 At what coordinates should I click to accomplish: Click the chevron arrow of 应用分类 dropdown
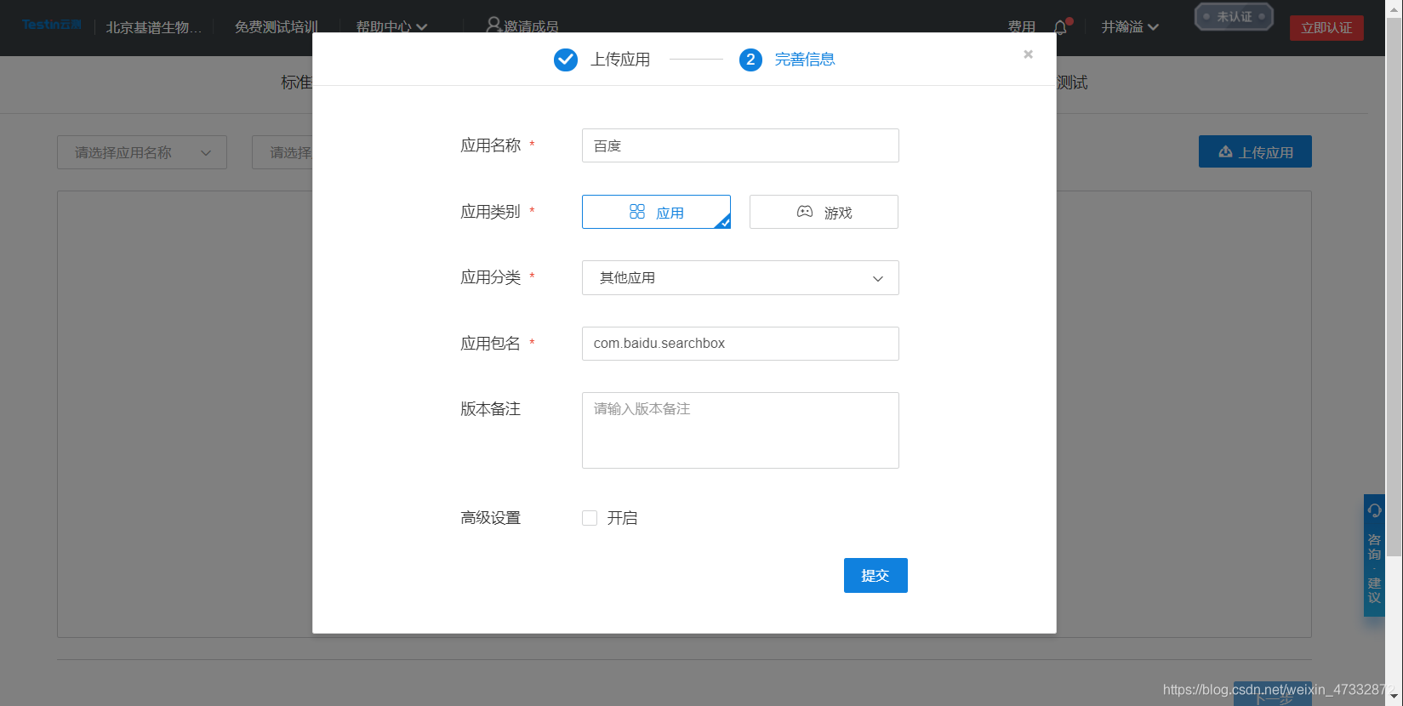click(878, 279)
